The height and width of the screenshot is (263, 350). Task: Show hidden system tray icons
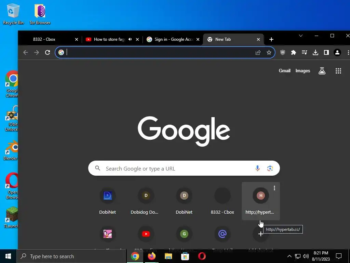(289, 256)
